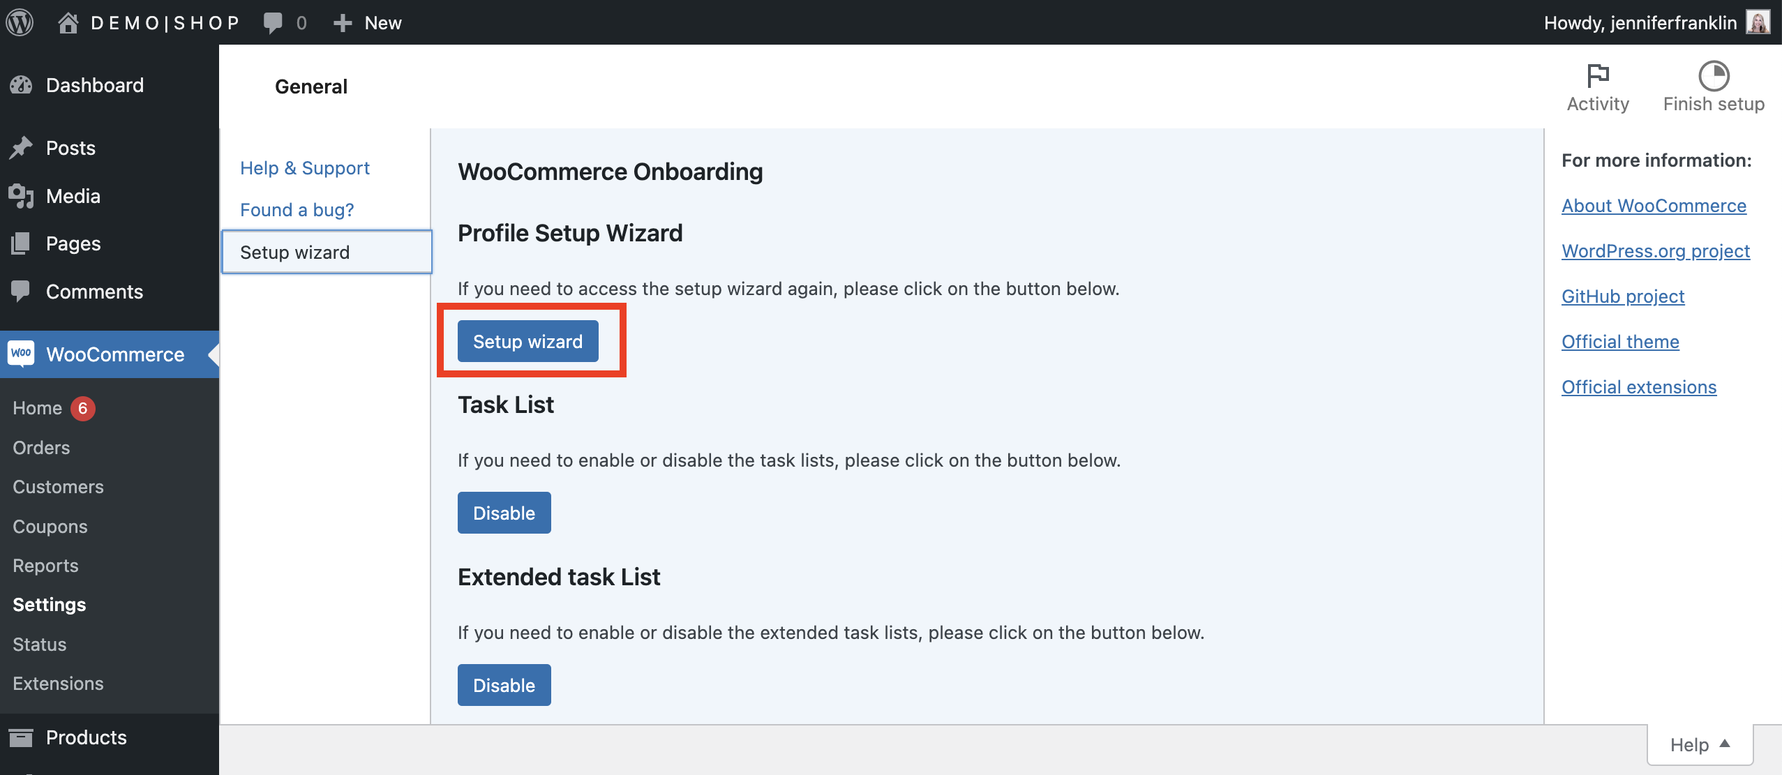Click Disable under Extended task List
The height and width of the screenshot is (775, 1782).
pyautogui.click(x=504, y=685)
